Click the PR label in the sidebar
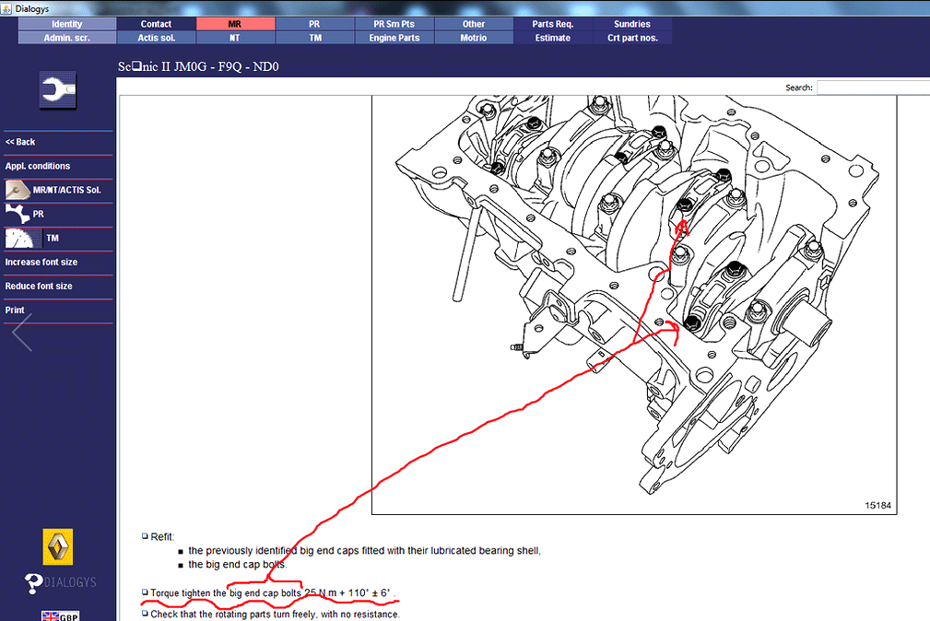The width and height of the screenshot is (930, 621). pyautogui.click(x=39, y=214)
